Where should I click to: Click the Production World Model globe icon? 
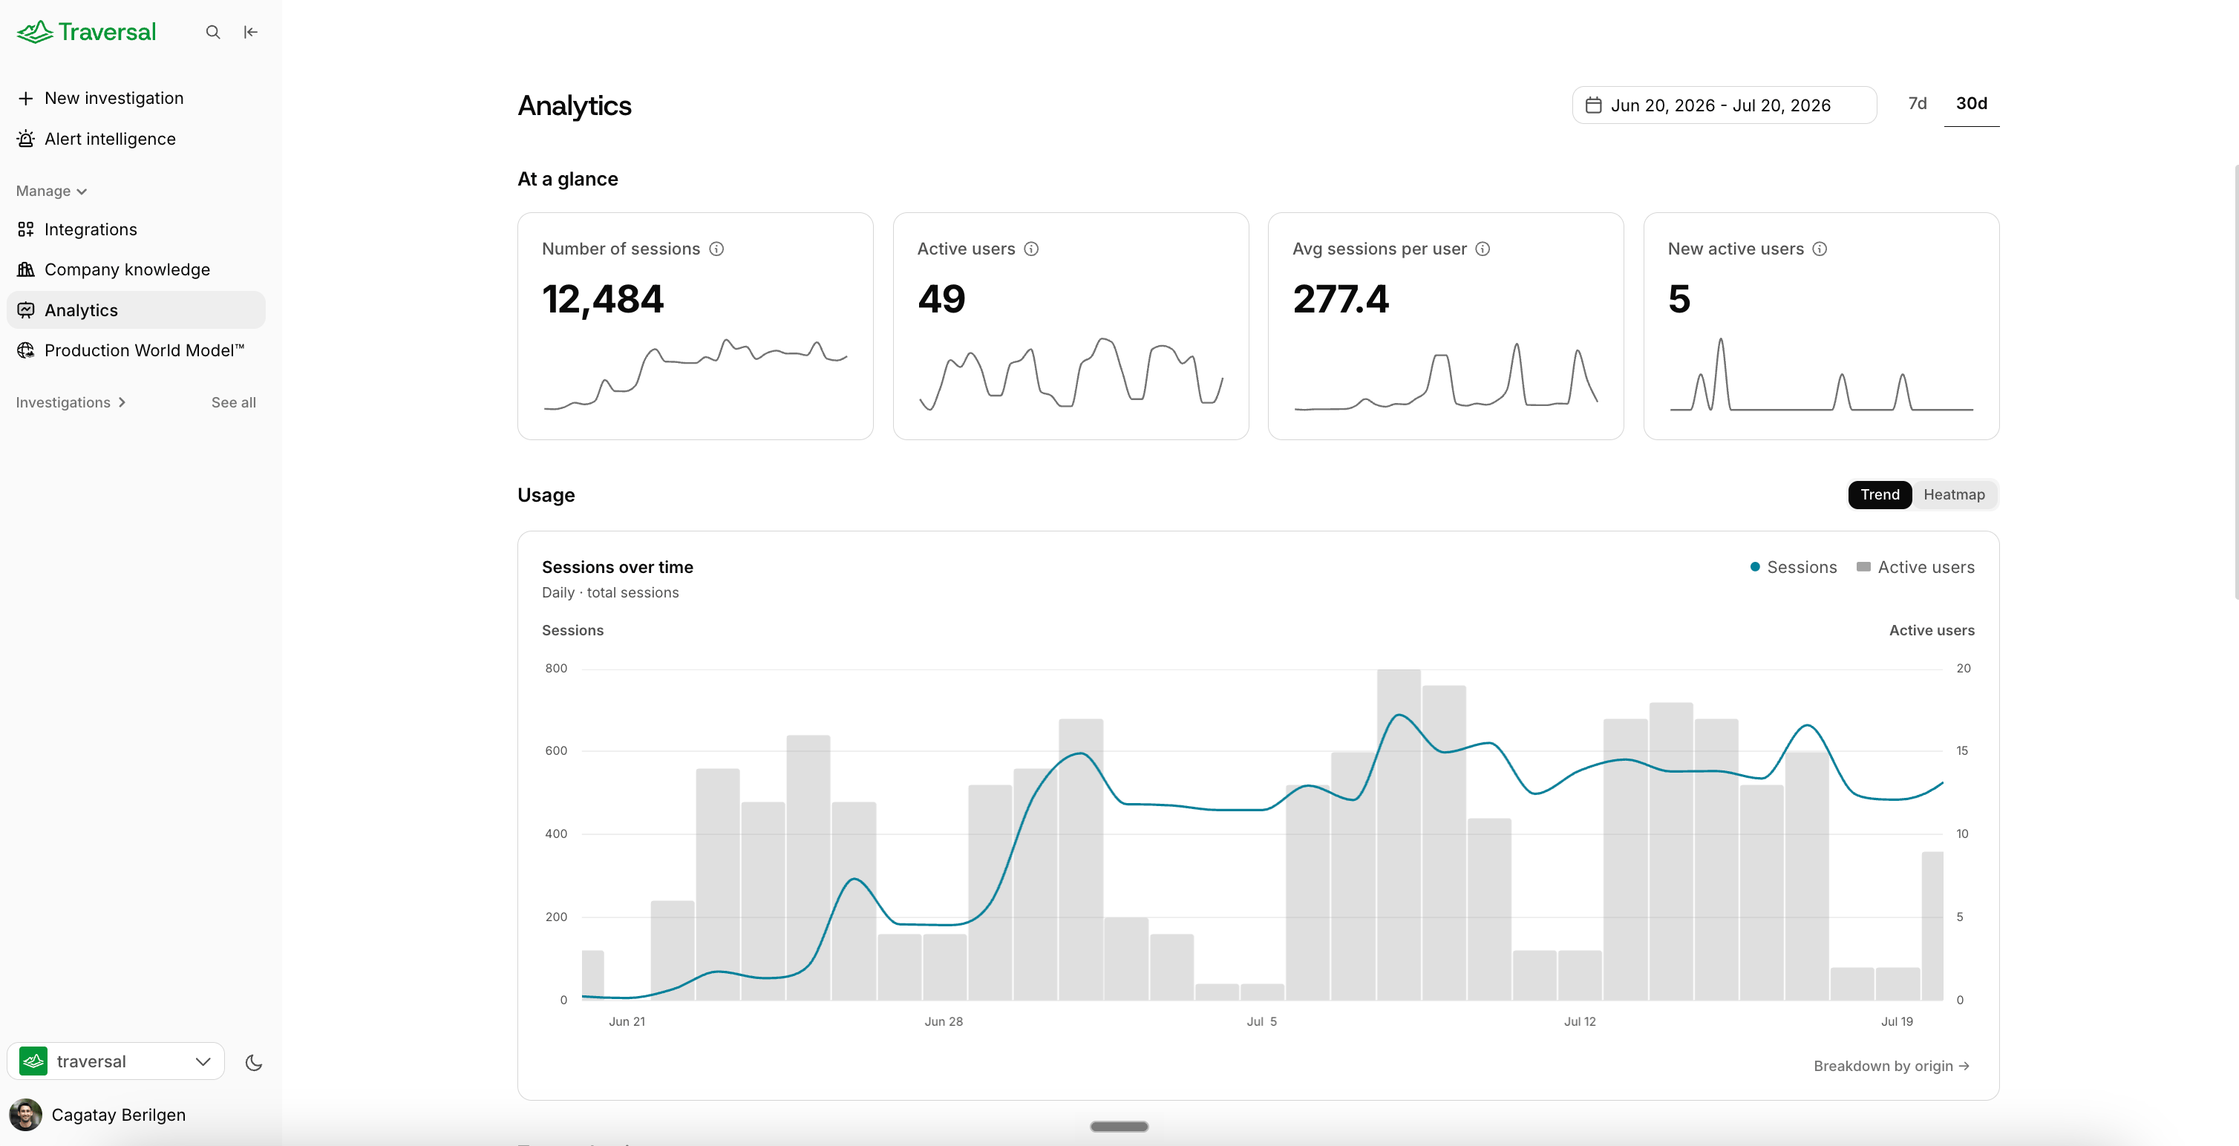coord(26,350)
